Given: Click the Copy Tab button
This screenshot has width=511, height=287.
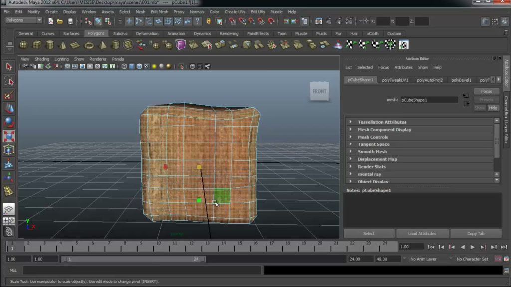Looking at the screenshot, I should [476, 233].
